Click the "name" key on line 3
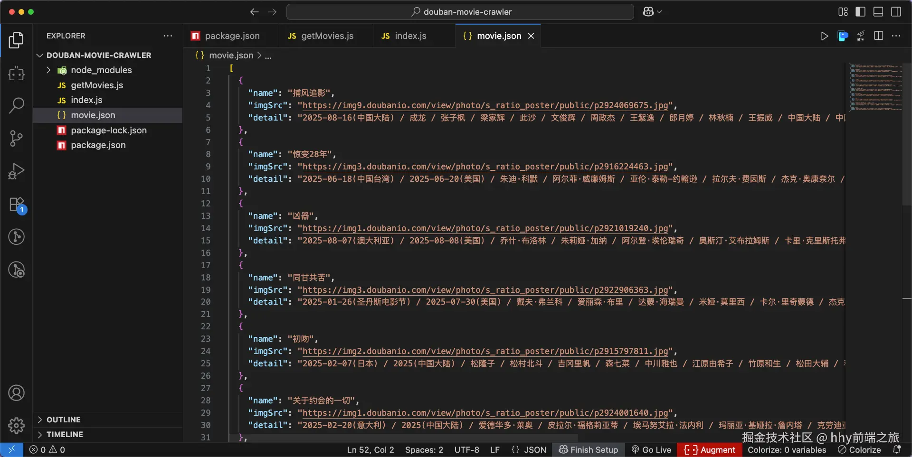This screenshot has height=457, width=912. (263, 93)
